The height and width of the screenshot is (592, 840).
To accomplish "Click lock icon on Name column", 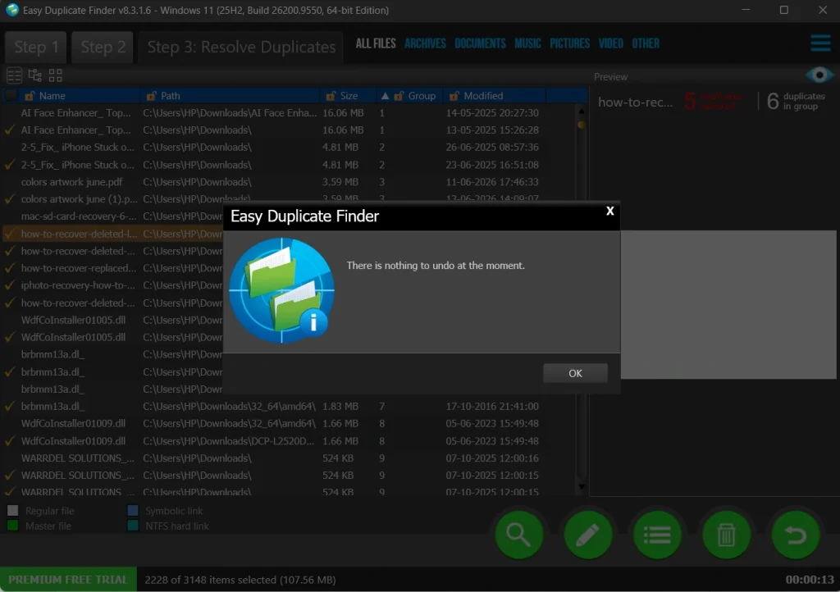I will coord(30,96).
